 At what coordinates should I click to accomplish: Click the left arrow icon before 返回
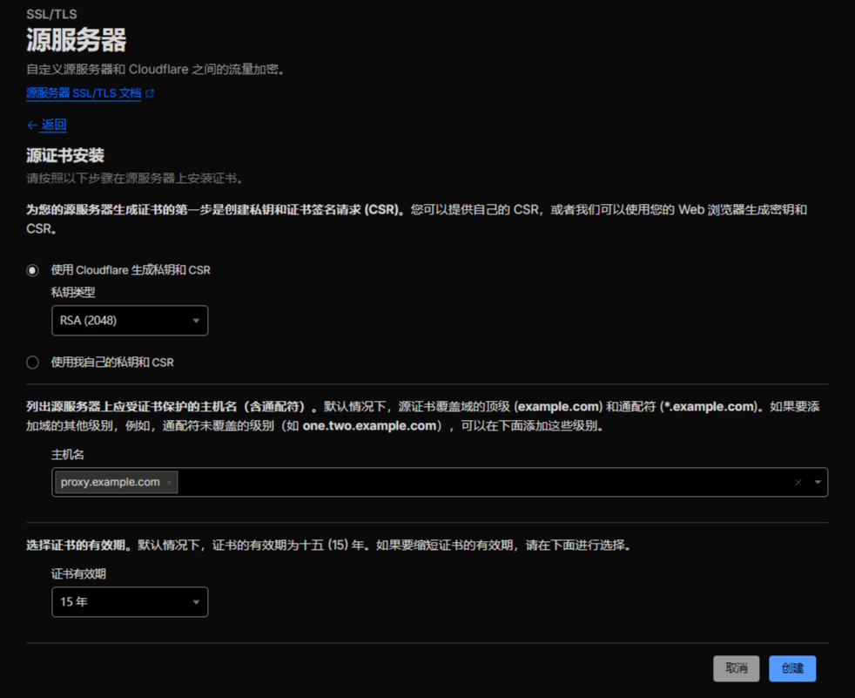click(32, 125)
